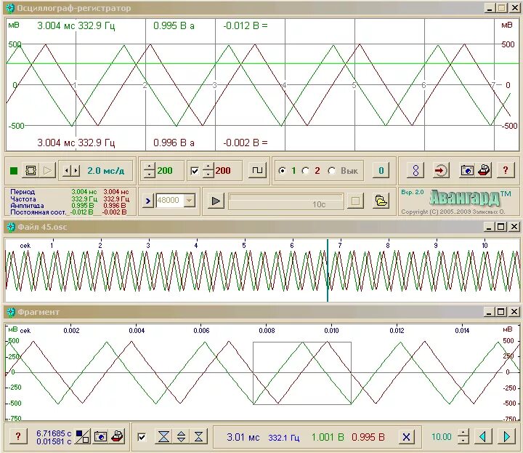Click second mark '9' on the Файл 45.osc timeline
523x453 pixels.
click(x=436, y=245)
